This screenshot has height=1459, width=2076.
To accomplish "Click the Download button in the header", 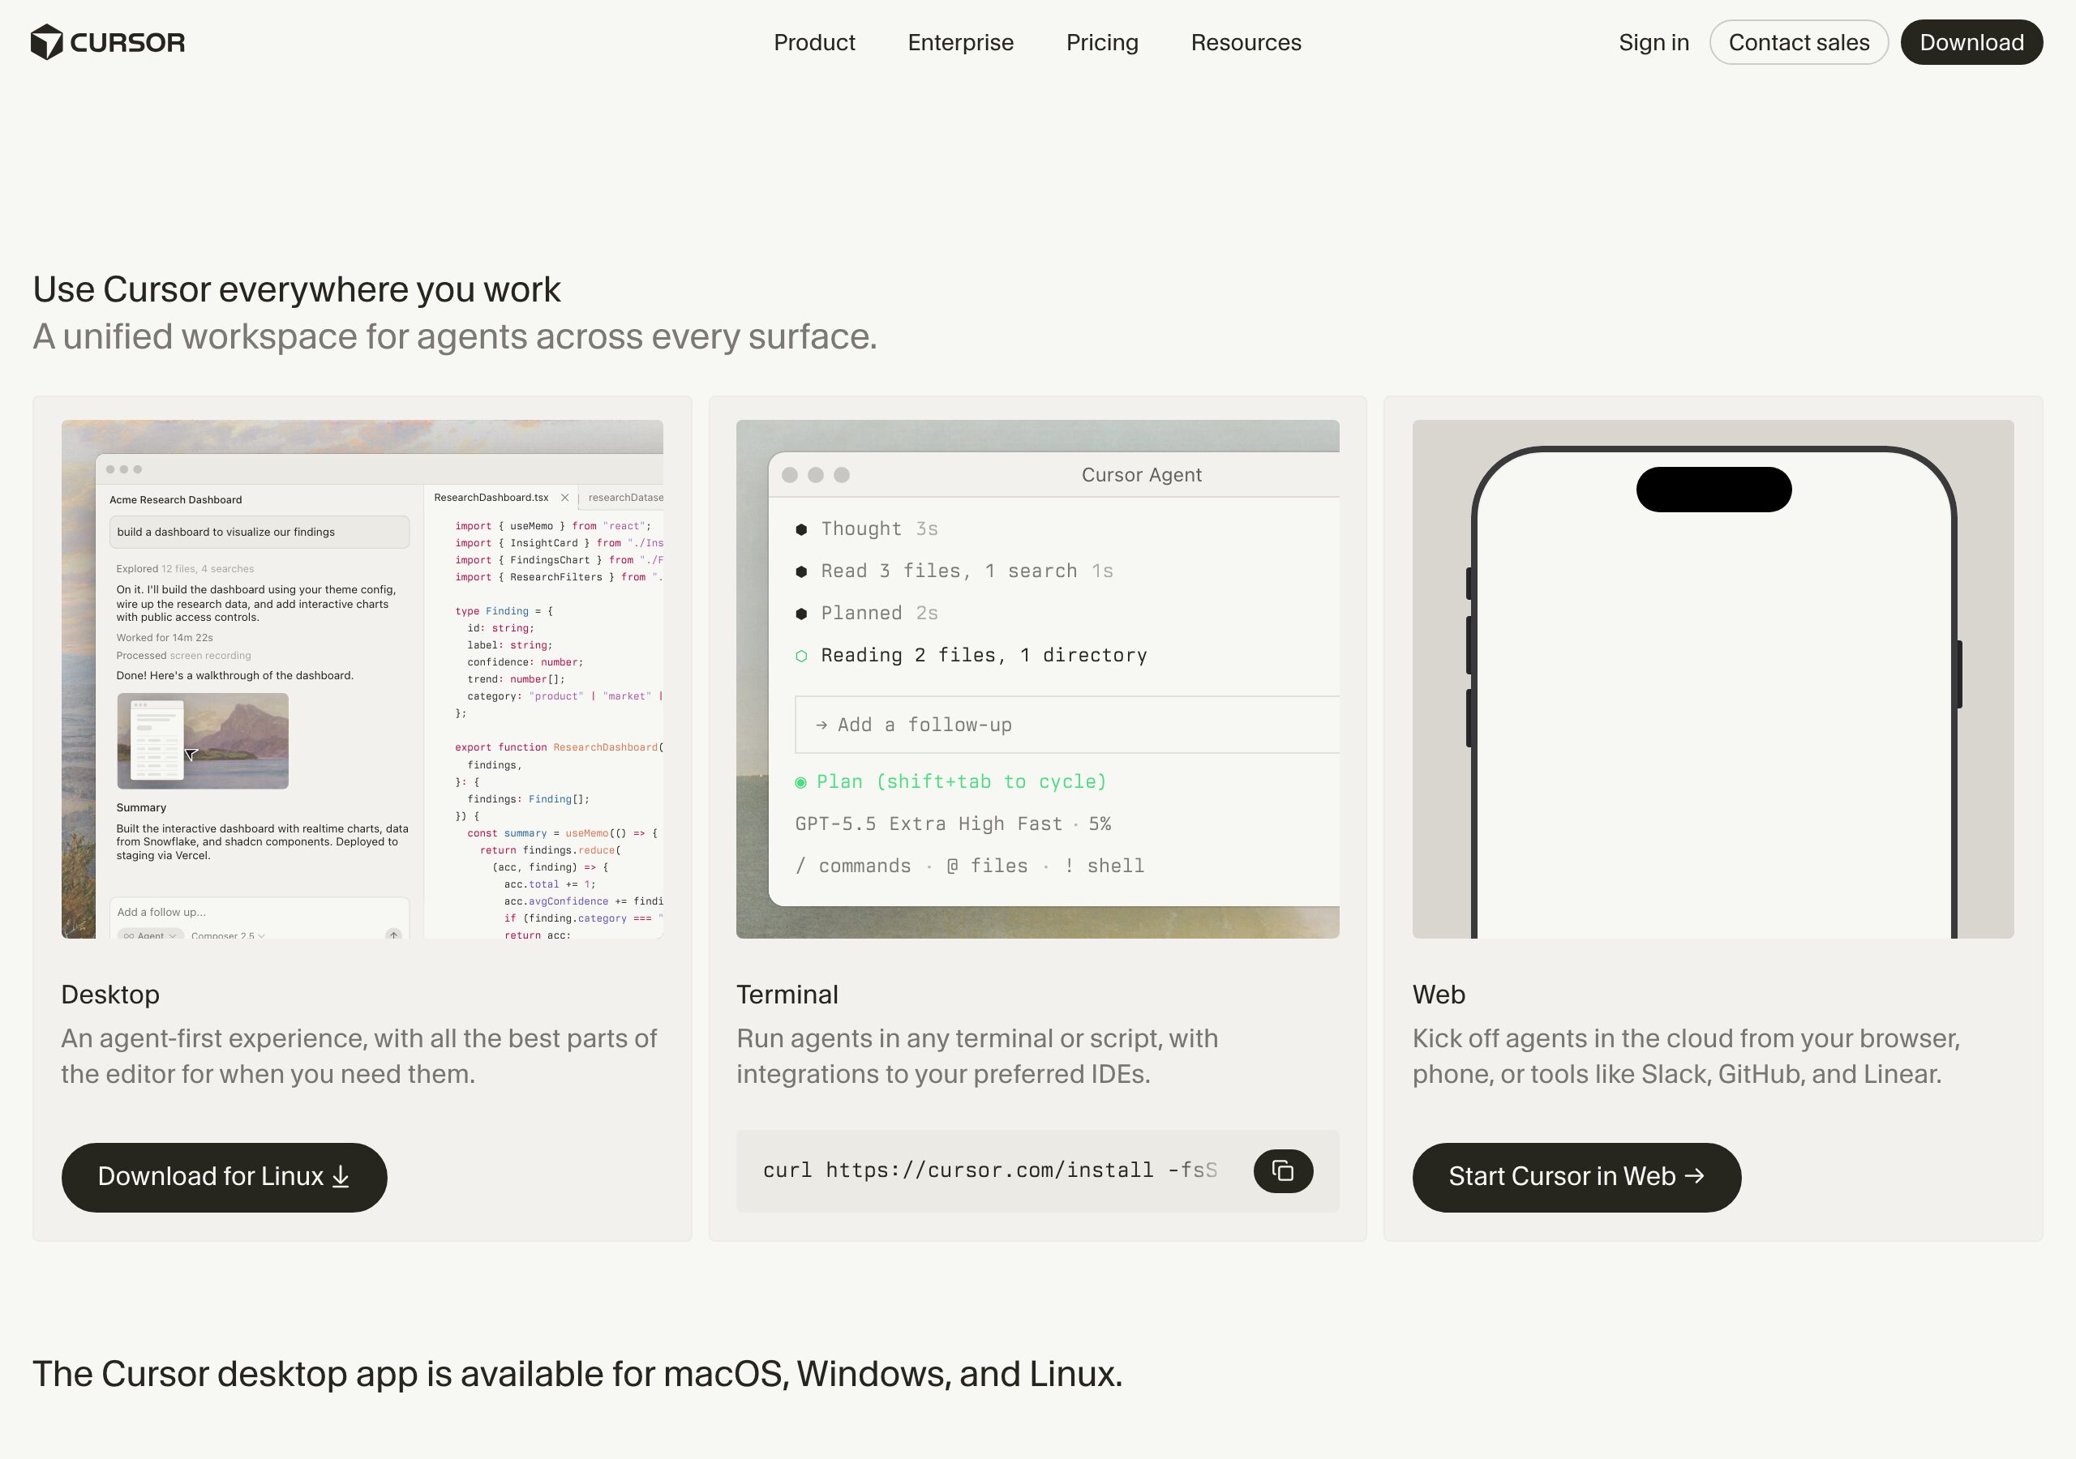I will (x=1971, y=42).
